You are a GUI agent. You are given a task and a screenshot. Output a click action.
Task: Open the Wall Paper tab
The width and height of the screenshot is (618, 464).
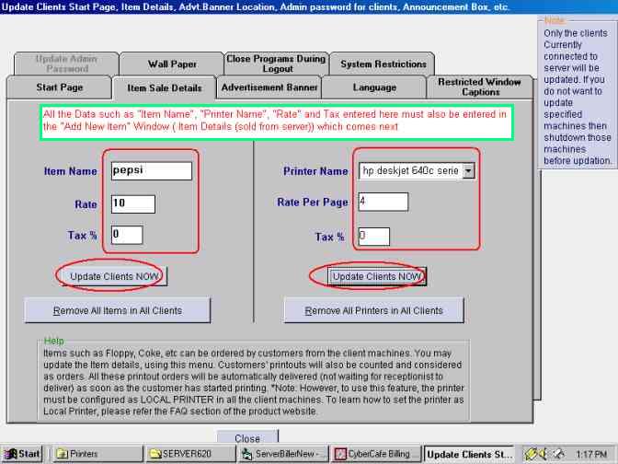pos(172,64)
